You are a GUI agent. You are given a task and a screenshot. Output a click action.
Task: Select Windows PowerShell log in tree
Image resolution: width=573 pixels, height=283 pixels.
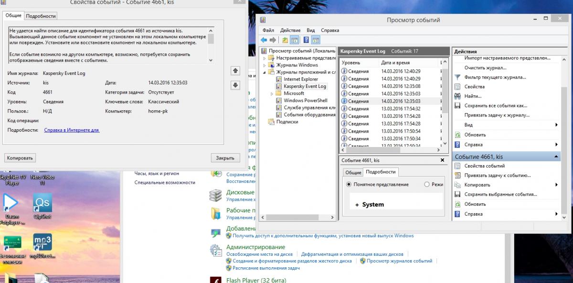pos(305,101)
